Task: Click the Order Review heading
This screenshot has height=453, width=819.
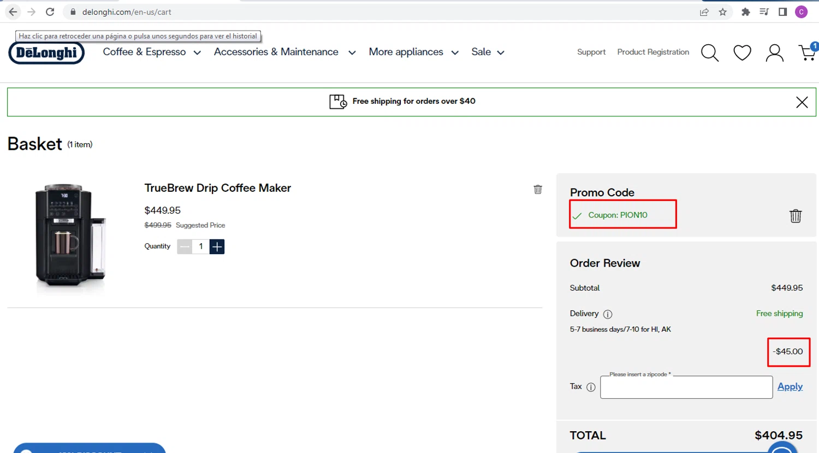Action: tap(605, 263)
